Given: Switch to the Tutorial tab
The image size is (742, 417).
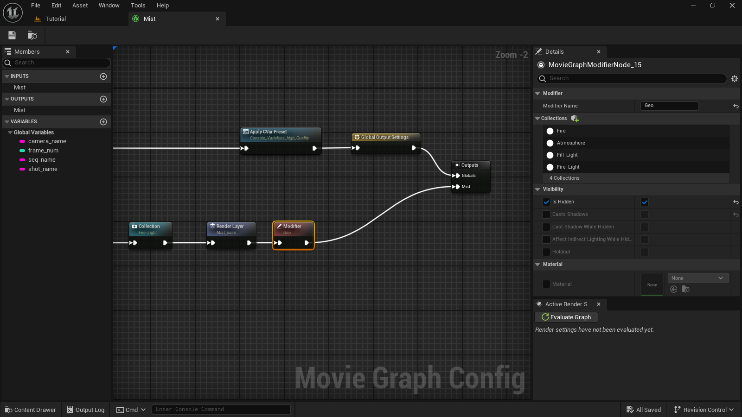Looking at the screenshot, I should click(x=56, y=19).
